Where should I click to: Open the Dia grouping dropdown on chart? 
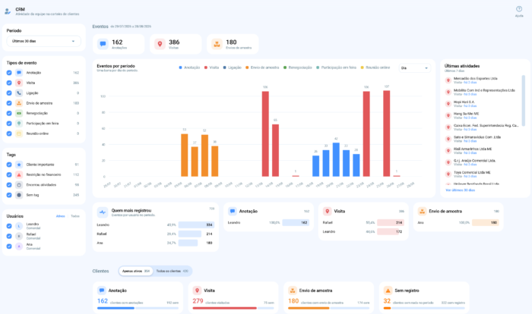click(x=415, y=68)
